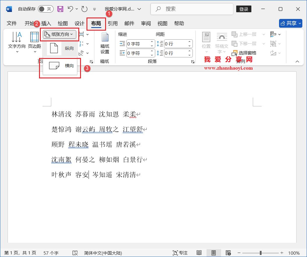
Task: Click the 登录 sign-in button
Action: tap(244, 9)
